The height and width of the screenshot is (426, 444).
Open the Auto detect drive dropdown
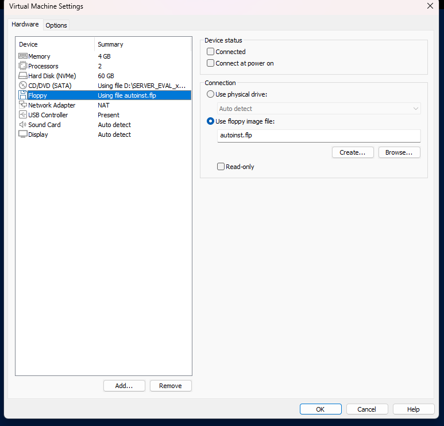tap(319, 109)
